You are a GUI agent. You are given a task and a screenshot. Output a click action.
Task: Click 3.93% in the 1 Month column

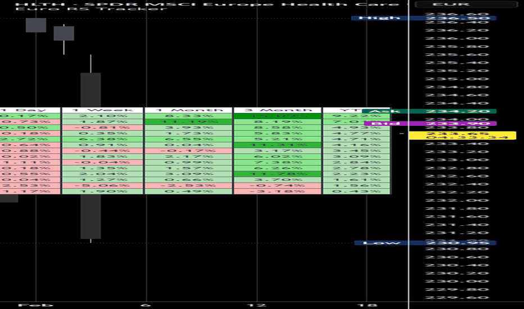(x=188, y=128)
